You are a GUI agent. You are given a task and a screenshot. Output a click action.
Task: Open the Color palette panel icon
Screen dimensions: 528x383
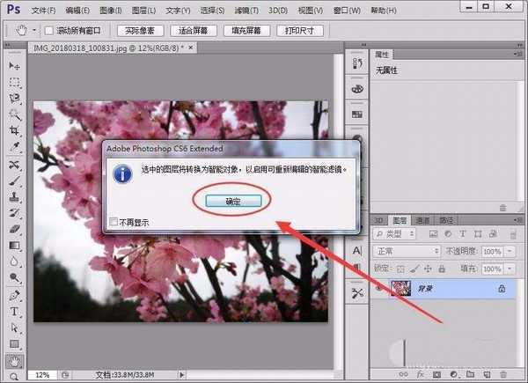point(357,89)
